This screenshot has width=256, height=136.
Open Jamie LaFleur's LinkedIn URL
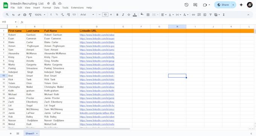pos(97,113)
